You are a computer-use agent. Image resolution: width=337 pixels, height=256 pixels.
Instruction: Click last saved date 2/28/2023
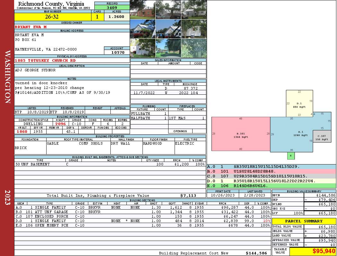pyautogui.click(x=255, y=195)
